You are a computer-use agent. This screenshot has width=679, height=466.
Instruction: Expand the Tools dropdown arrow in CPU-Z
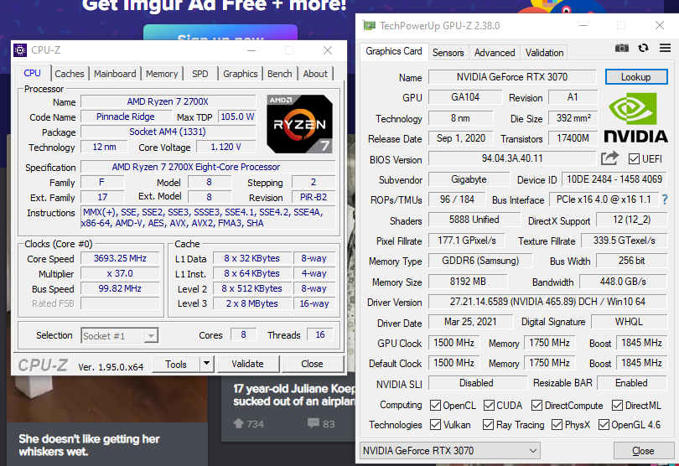[x=207, y=364]
